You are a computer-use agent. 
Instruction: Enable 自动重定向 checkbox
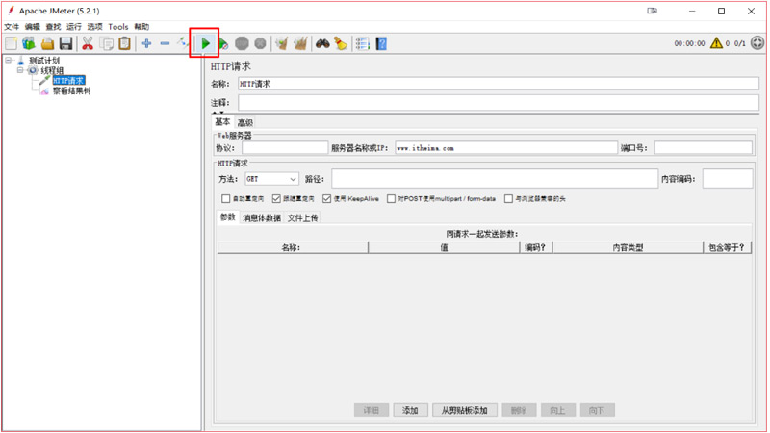[x=226, y=199]
